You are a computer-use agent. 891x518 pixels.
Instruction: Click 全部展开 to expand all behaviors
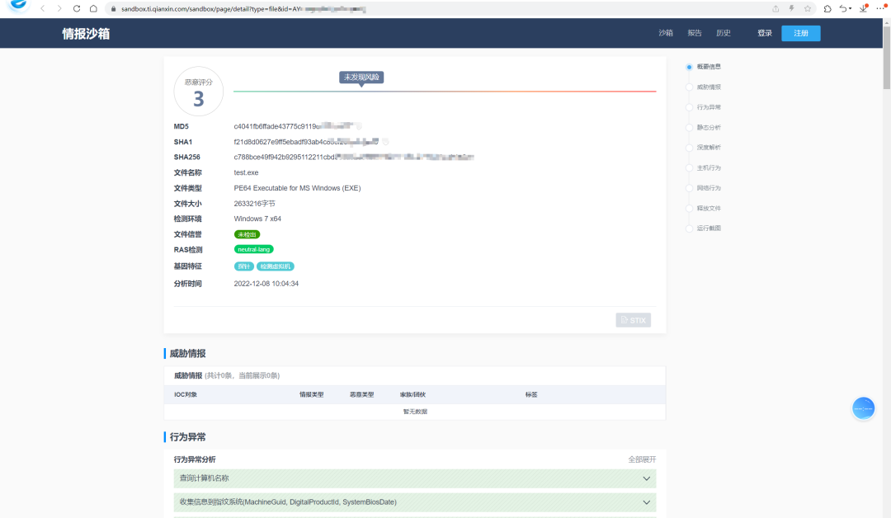tap(642, 459)
